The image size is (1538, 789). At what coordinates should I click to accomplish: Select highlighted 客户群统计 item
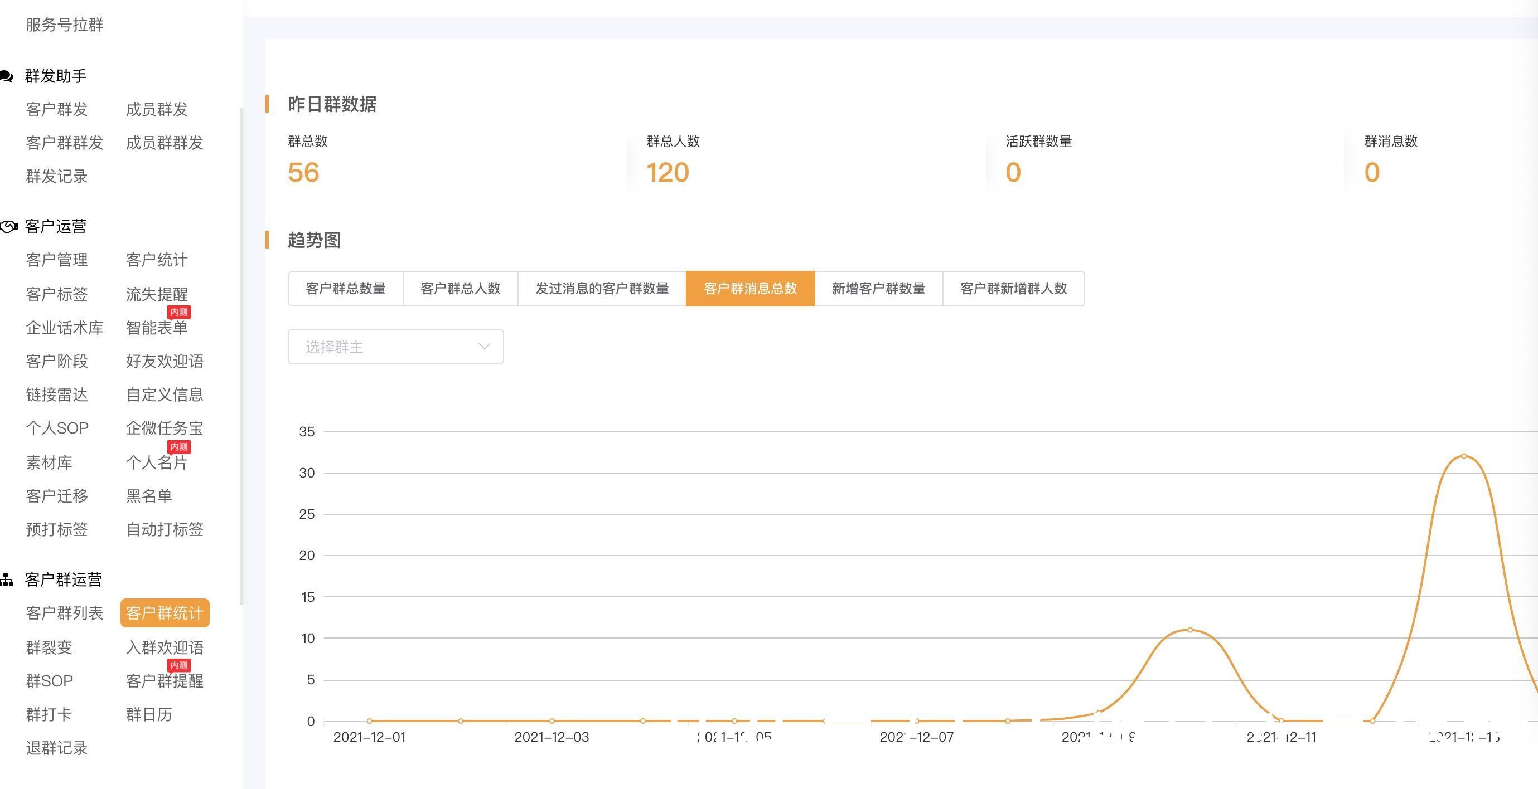point(165,612)
